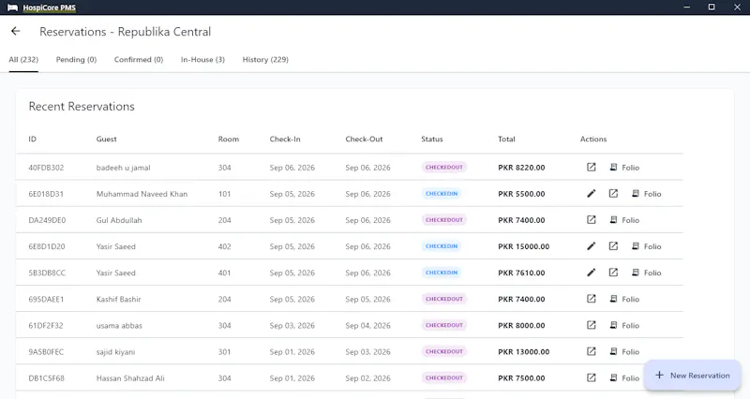Click the Room column header
This screenshot has width=750, height=399.
pos(228,139)
